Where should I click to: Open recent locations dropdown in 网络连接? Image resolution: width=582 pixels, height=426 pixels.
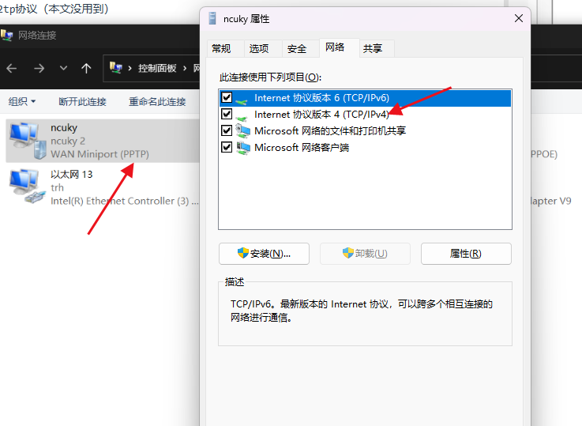(x=63, y=68)
